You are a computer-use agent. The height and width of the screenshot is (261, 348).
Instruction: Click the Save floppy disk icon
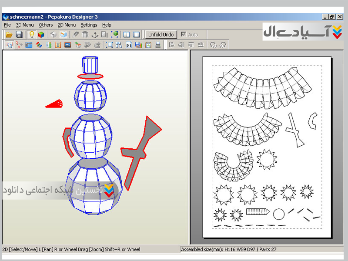19,34
